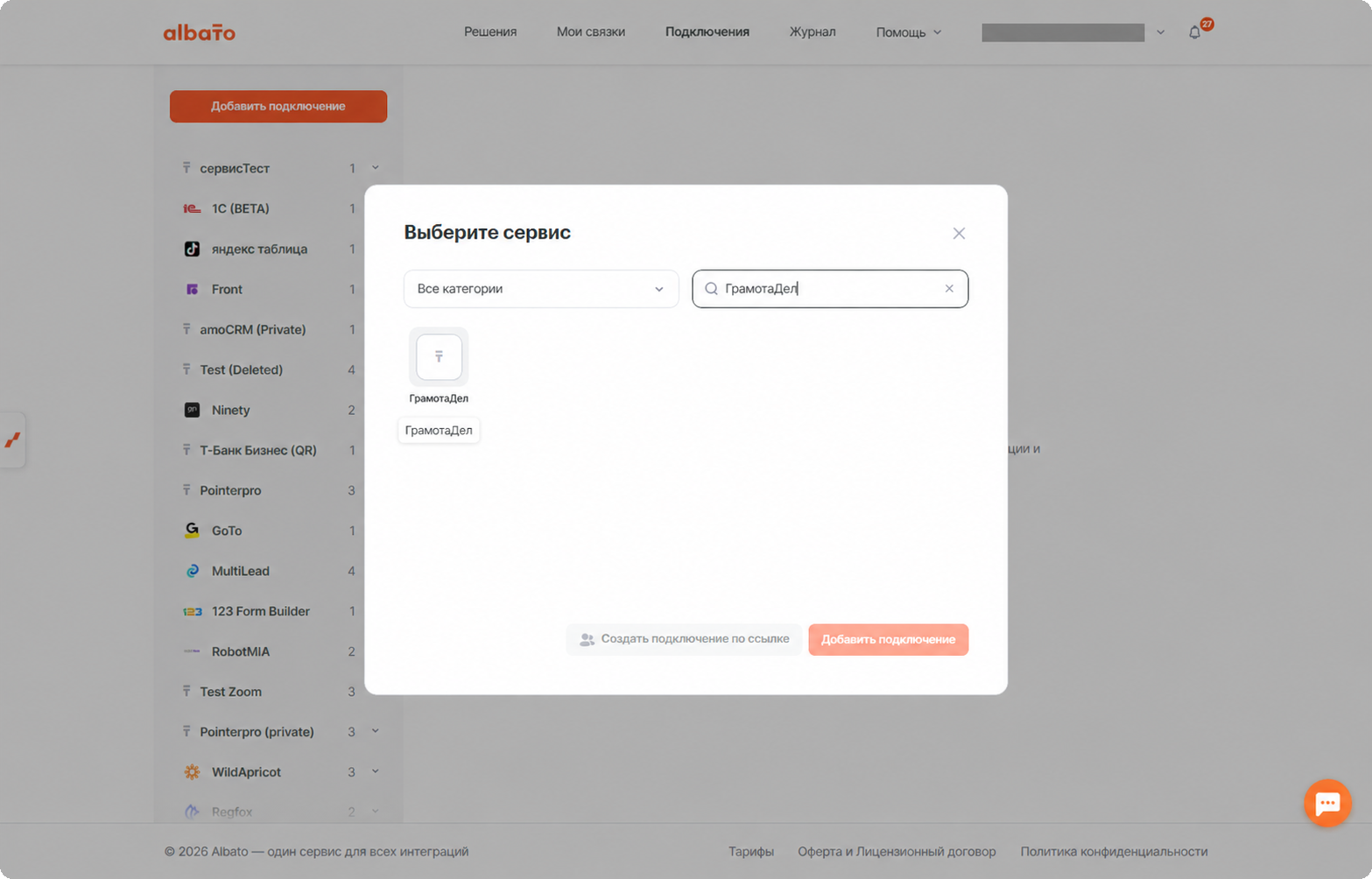Open the Помощь menu dropdown
Screen dimensions: 1372x879
(909, 32)
